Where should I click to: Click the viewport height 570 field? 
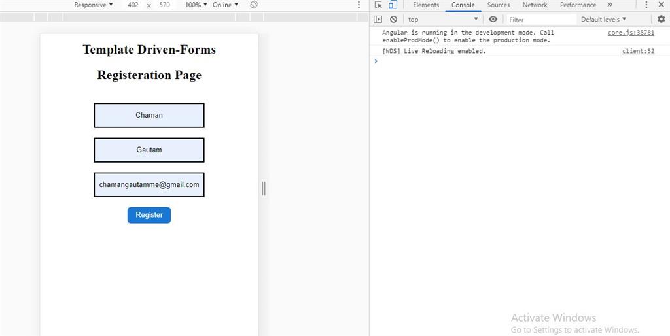(x=164, y=5)
